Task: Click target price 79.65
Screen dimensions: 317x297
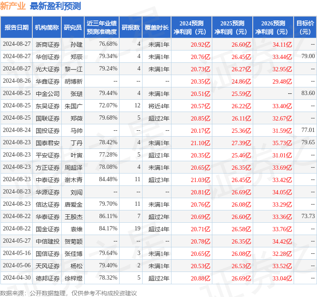Action: tap(308, 142)
